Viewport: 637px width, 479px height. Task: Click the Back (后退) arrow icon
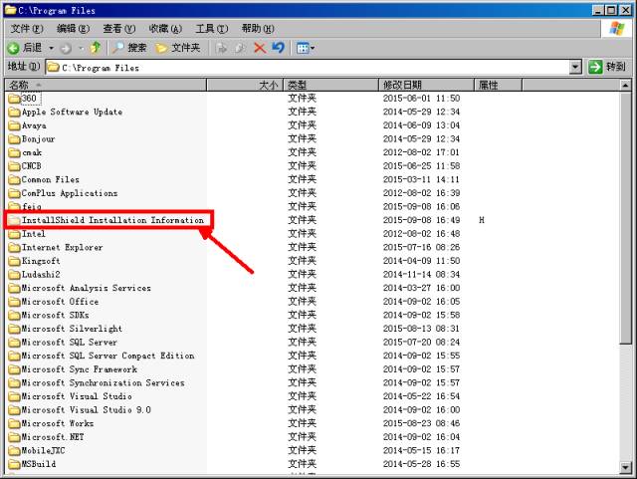point(13,48)
